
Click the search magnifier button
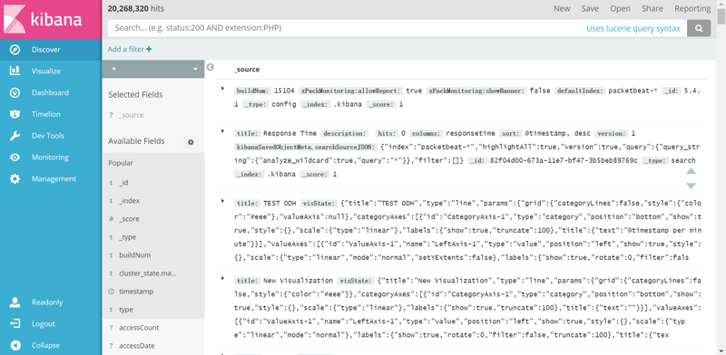click(x=699, y=28)
